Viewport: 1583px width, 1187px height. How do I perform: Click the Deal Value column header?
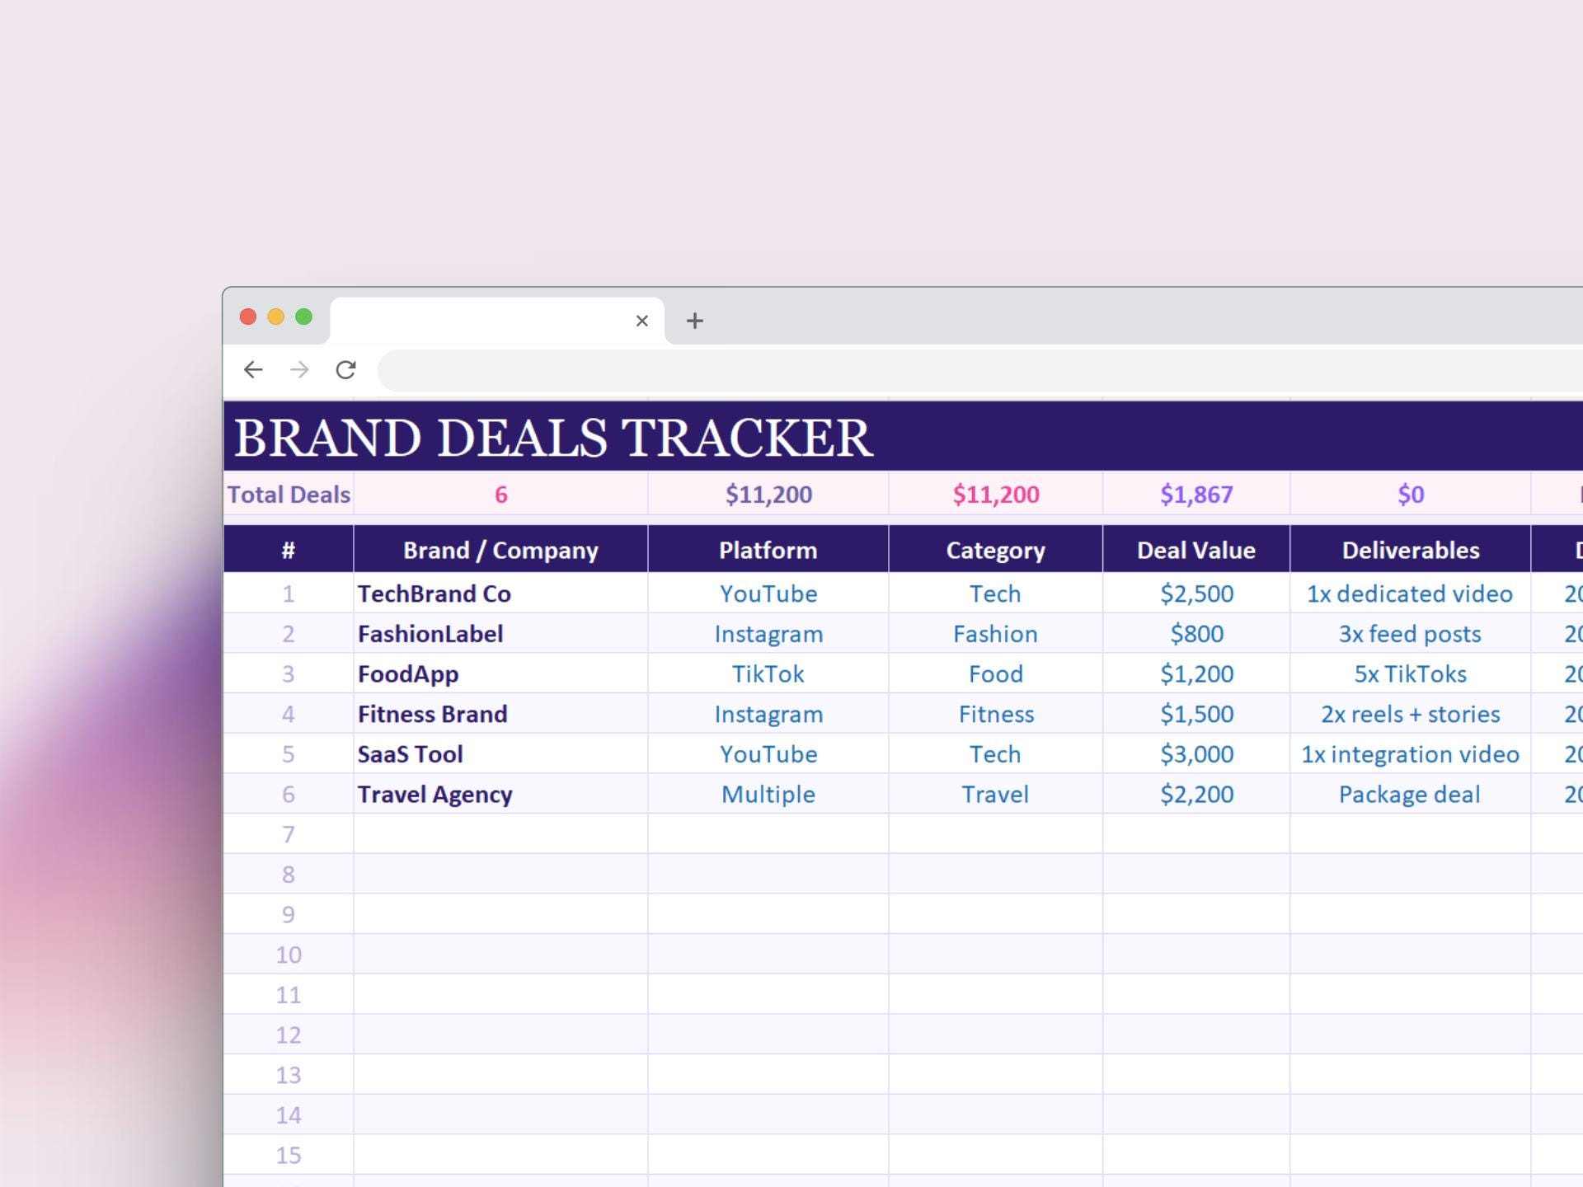[1196, 550]
